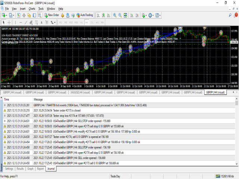Close the Tester panel with x
This screenshot has height=179, width=239.
(x=1, y=97)
